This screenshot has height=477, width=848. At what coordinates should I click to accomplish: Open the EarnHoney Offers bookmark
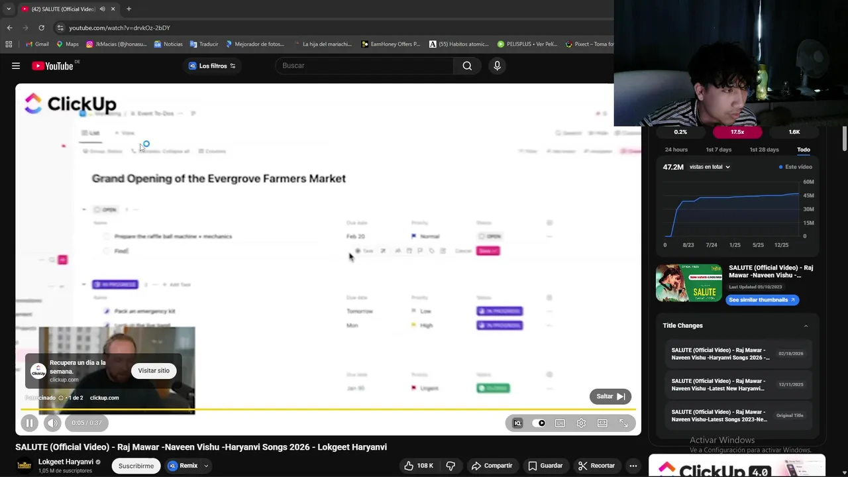[x=391, y=44]
